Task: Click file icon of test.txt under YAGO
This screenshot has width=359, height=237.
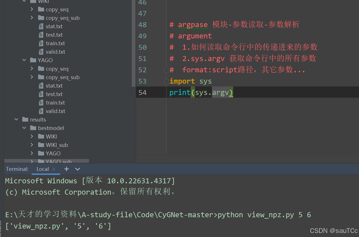Action: pos(41,94)
